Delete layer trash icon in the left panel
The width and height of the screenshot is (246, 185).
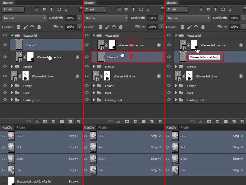pos(78,121)
